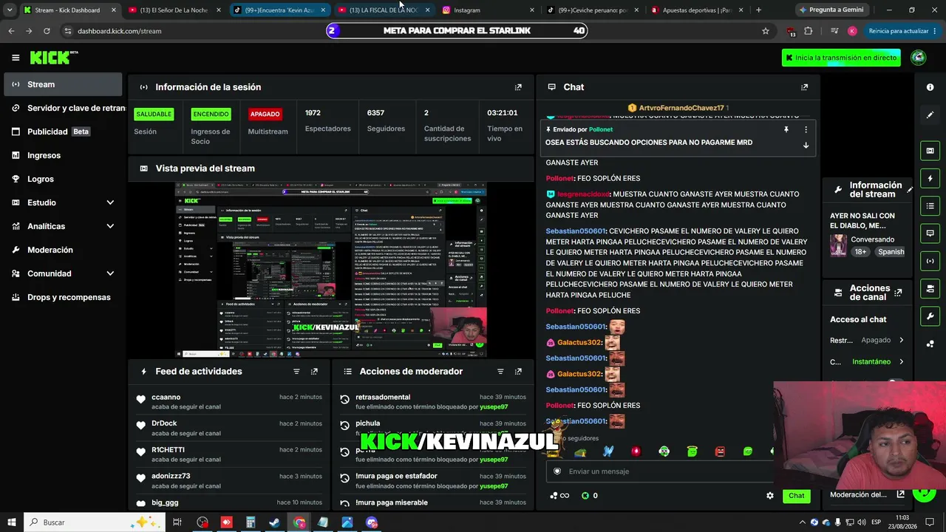Click the chat bubble icon in the right sidebar
The image size is (946, 532).
pos(930,233)
